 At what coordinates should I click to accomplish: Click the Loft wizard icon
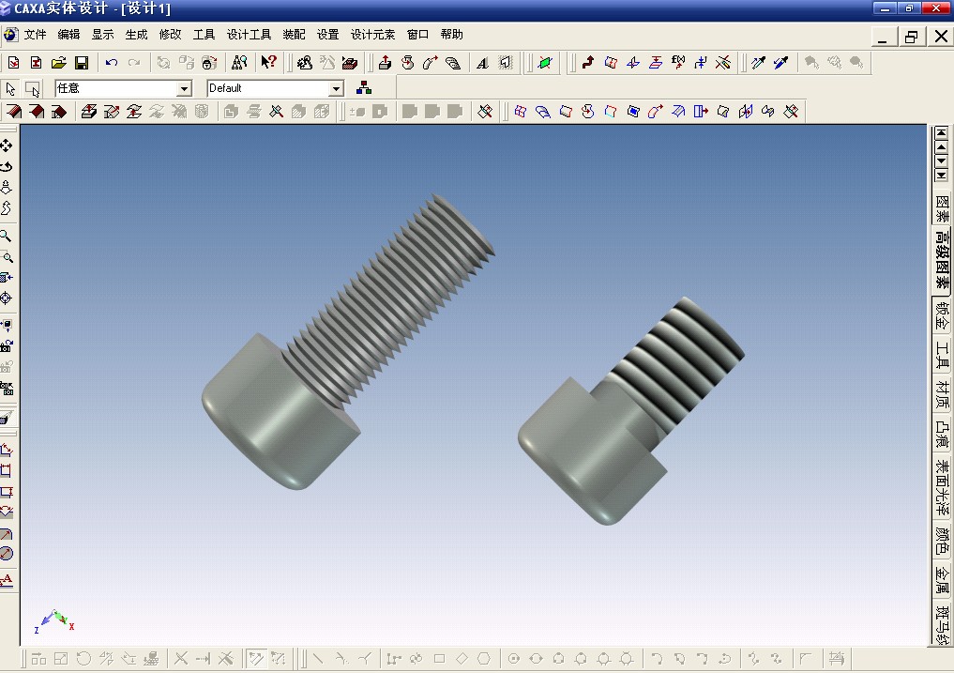(x=453, y=63)
